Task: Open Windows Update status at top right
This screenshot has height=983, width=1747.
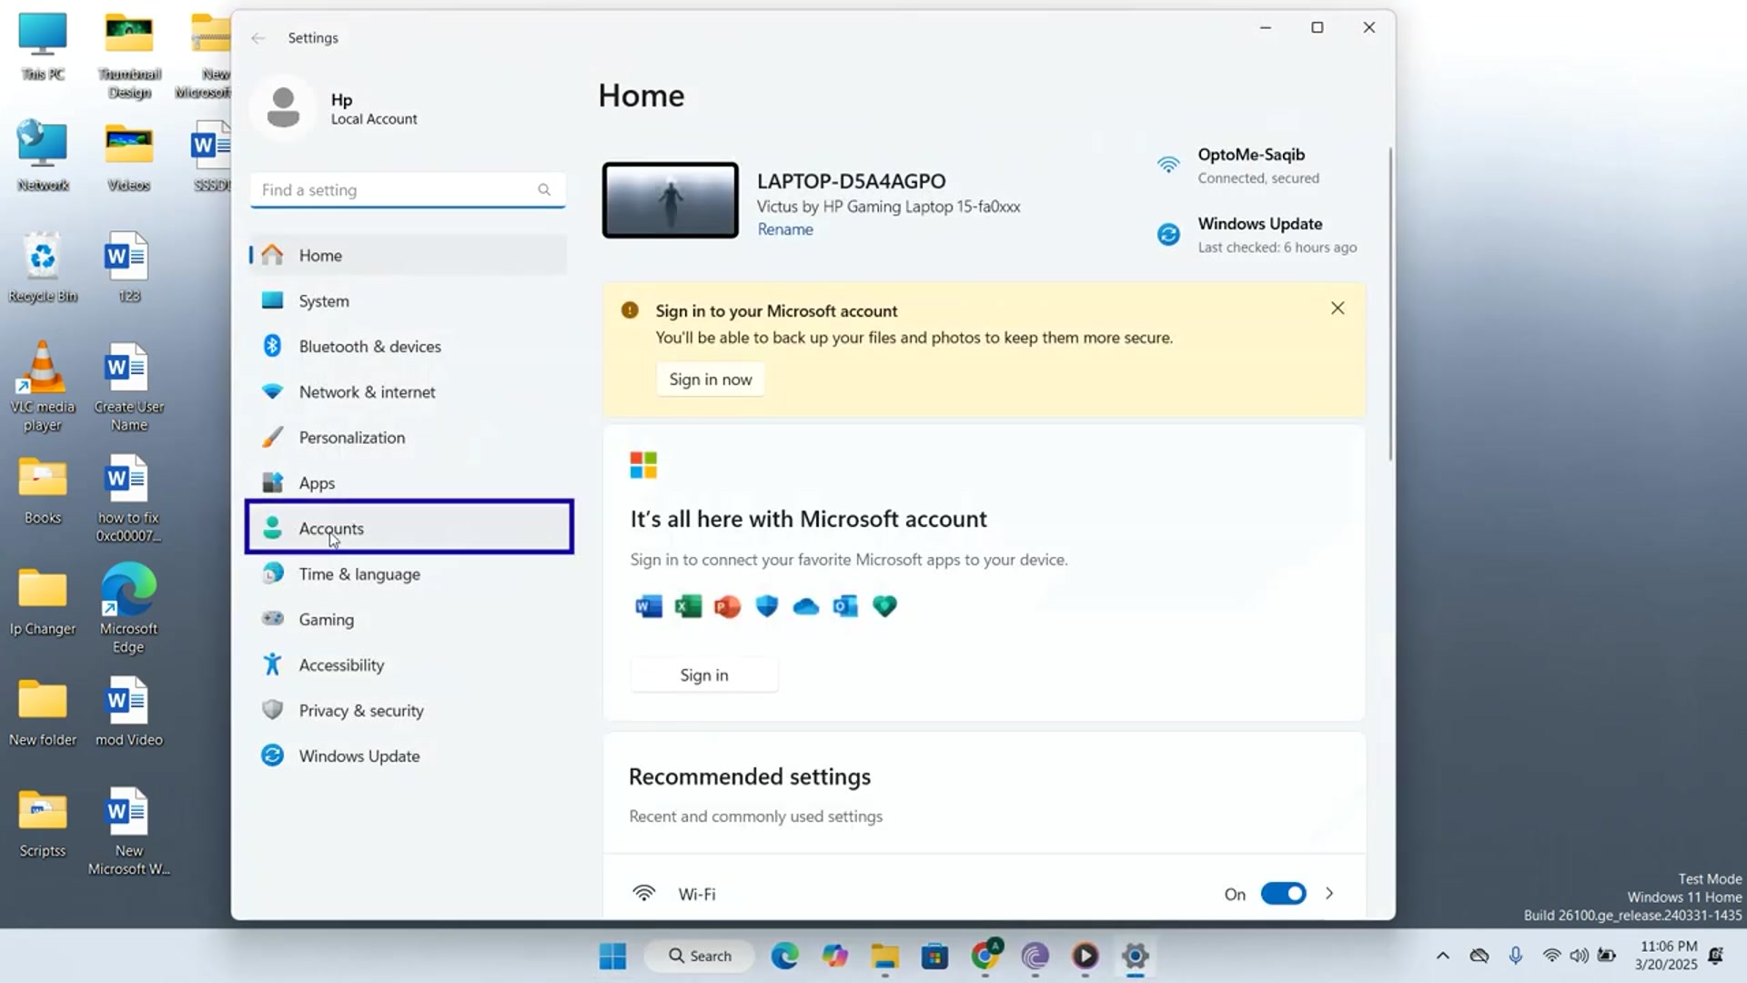Action: [1256, 235]
